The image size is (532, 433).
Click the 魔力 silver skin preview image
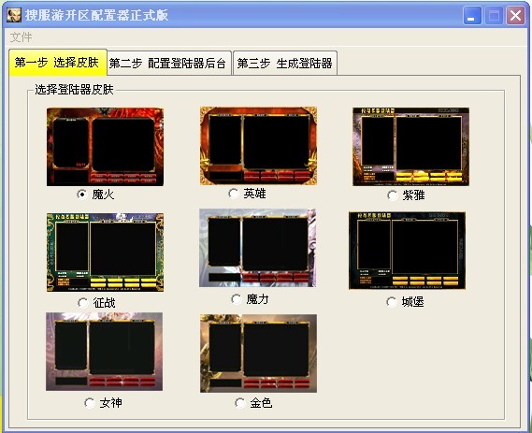(x=257, y=248)
